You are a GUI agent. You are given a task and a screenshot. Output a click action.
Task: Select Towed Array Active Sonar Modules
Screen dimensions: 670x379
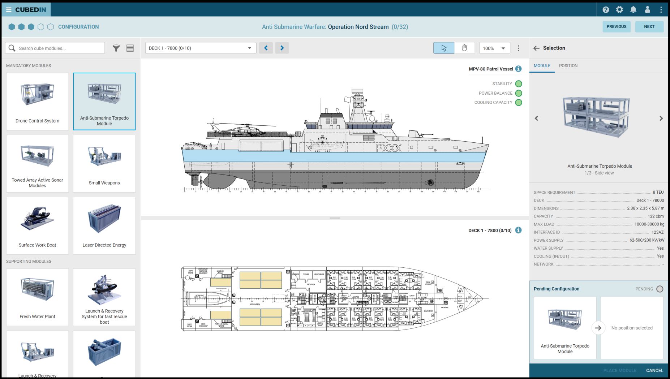click(x=37, y=164)
